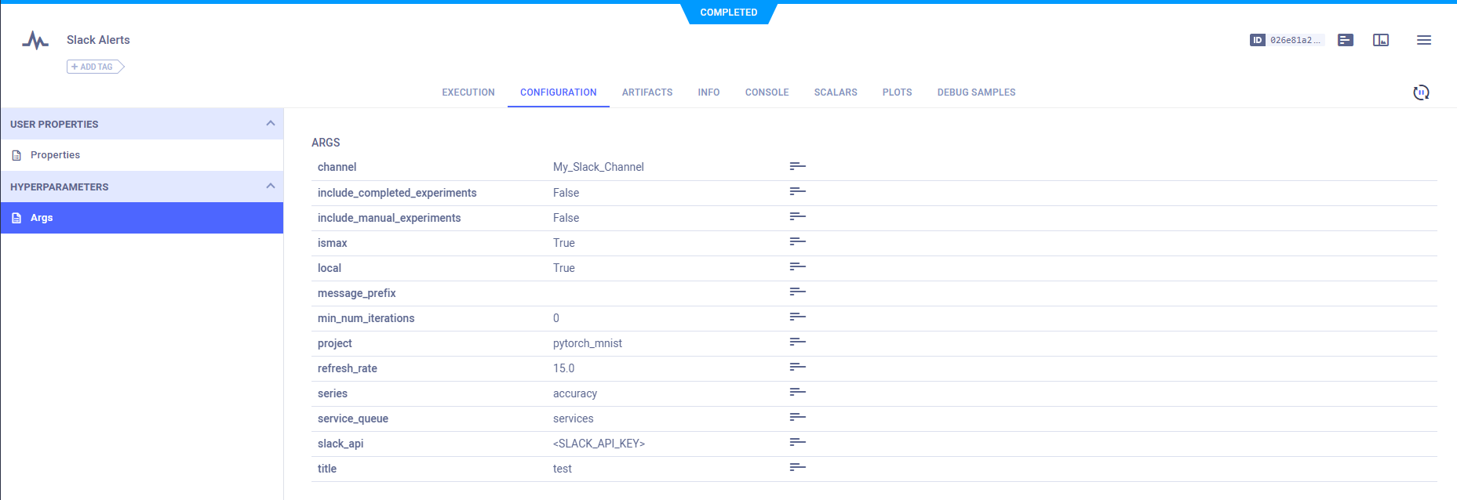Open the task details panel icon
The width and height of the screenshot is (1457, 500).
pos(1345,40)
